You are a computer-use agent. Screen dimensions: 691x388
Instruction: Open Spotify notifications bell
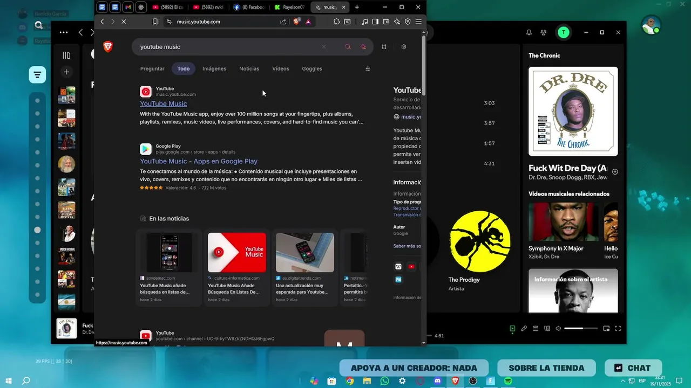coord(529,32)
